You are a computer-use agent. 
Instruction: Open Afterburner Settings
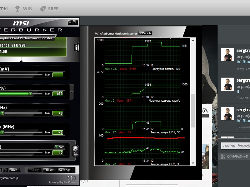65,170
